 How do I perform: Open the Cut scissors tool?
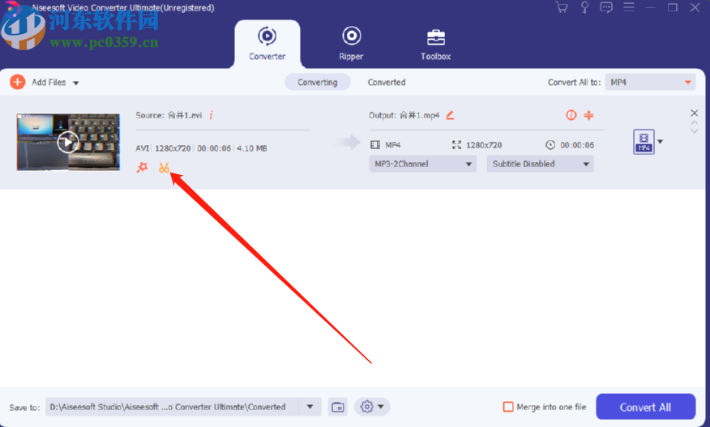point(164,168)
